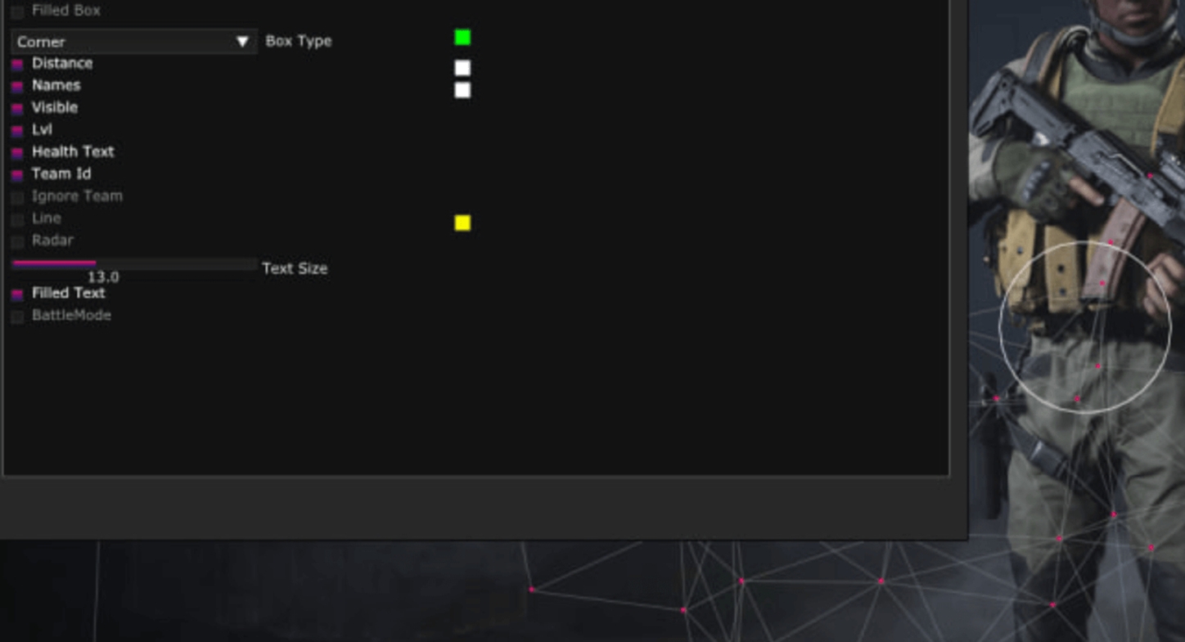
Task: Pick the green Box Type color swatch
Action: click(462, 38)
